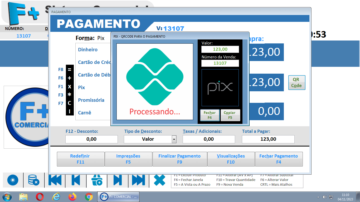Click Visualizações F10 button

tap(231, 159)
